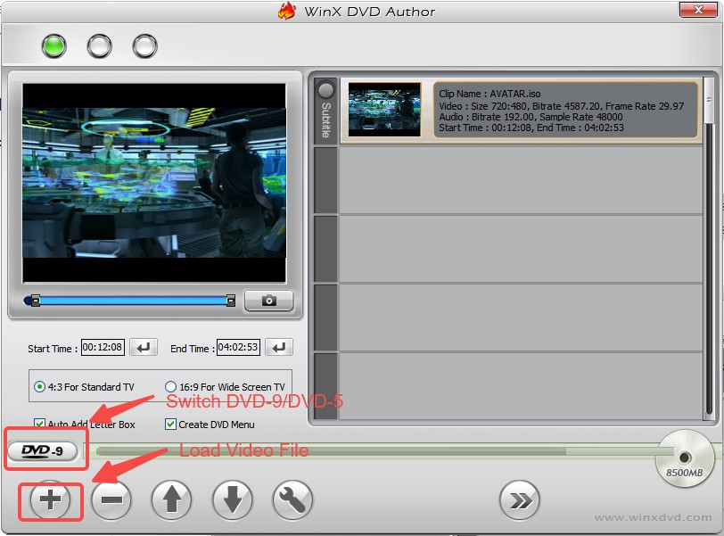Click the 8500MB disc capacity icon
724x536 pixels.
(x=685, y=458)
